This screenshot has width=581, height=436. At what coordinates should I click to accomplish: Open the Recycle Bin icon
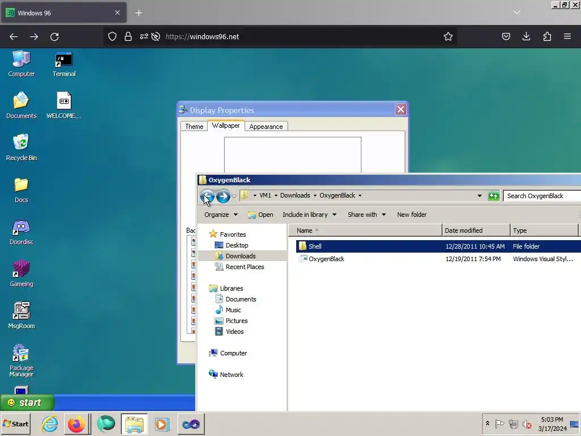[21, 148]
